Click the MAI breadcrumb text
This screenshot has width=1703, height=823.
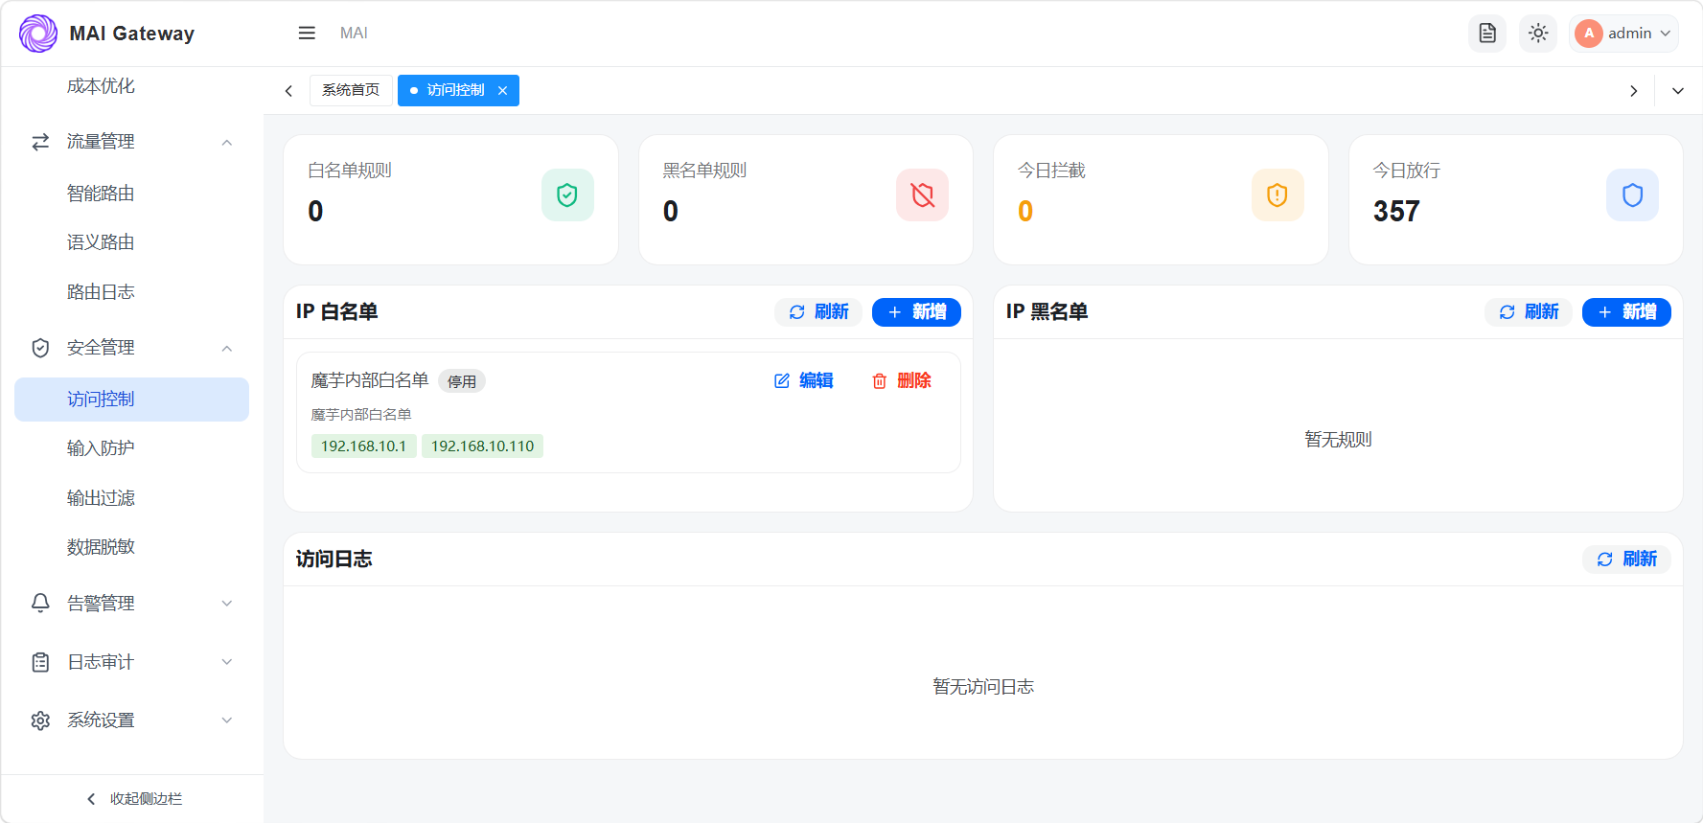[354, 34]
